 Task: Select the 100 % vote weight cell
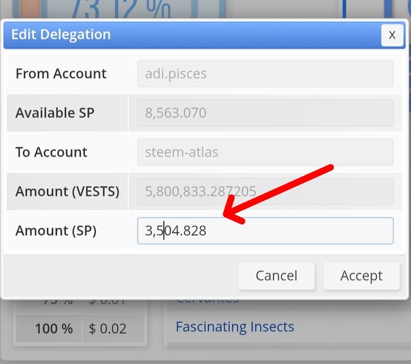(53, 329)
